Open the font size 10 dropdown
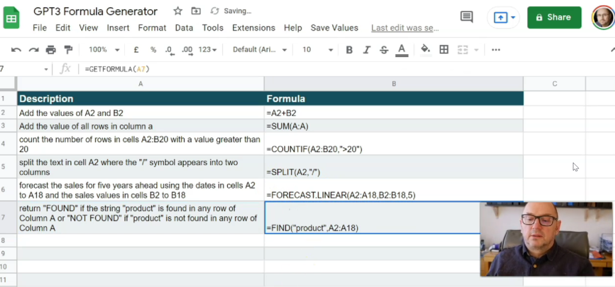Screen dimensions: 615x287 pyautogui.click(x=317, y=50)
